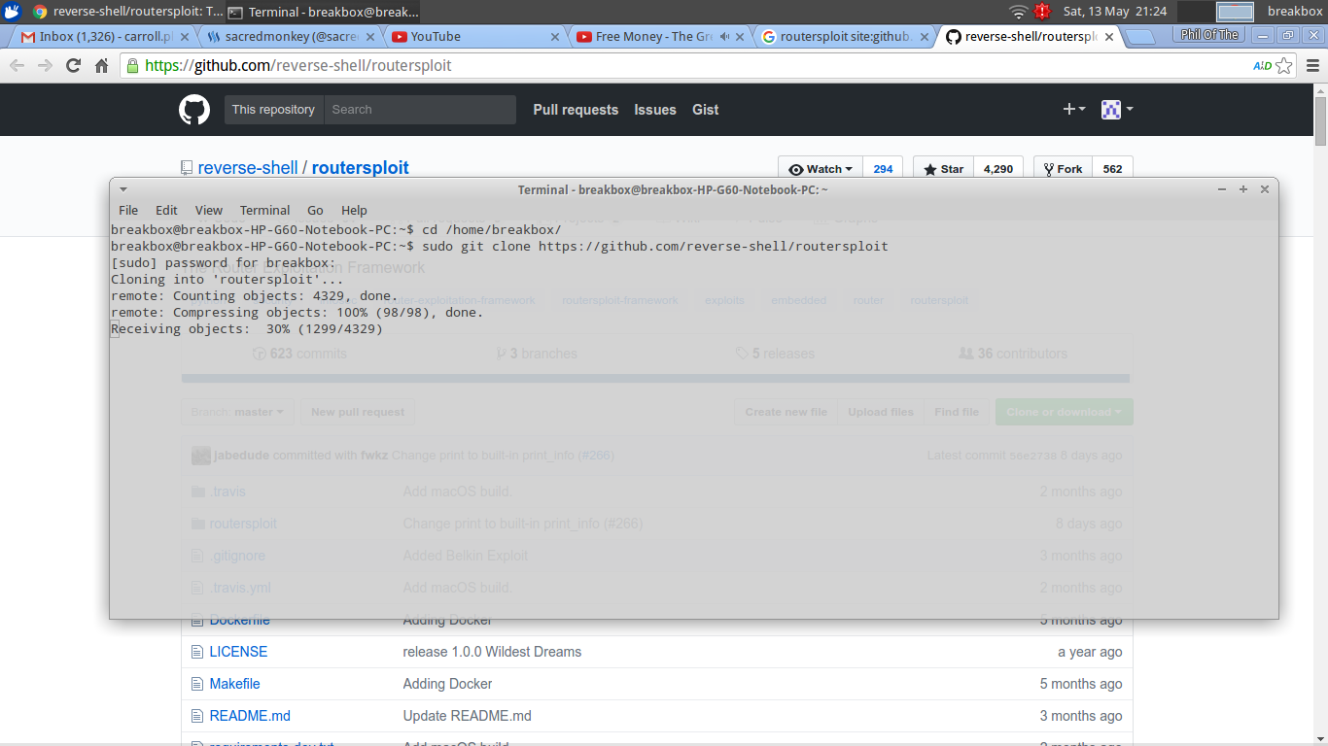Click the green padlock site info icon
Viewport: 1328px width, 746px height.
[x=133, y=66]
